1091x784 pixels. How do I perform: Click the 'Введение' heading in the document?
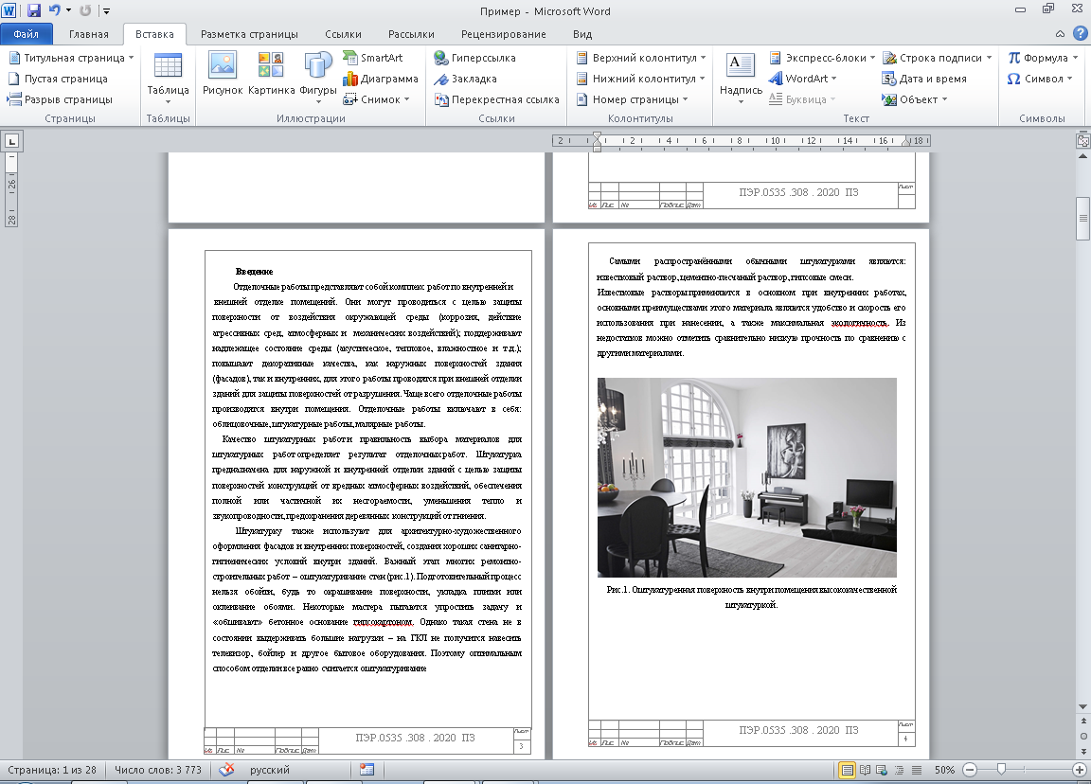(254, 272)
